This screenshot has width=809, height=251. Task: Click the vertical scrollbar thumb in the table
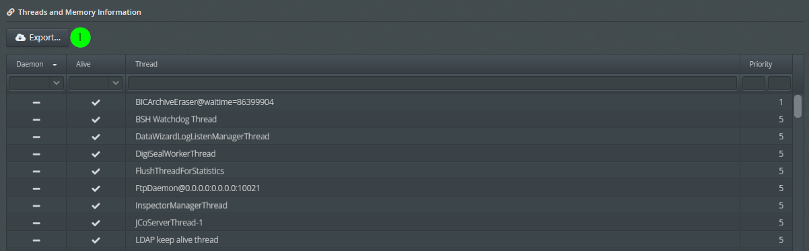coord(798,106)
